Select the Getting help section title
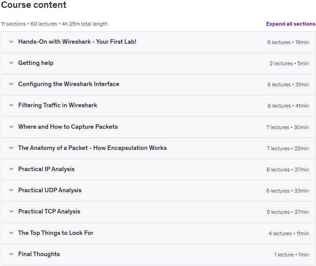This screenshot has height=266, width=316. 36,63
